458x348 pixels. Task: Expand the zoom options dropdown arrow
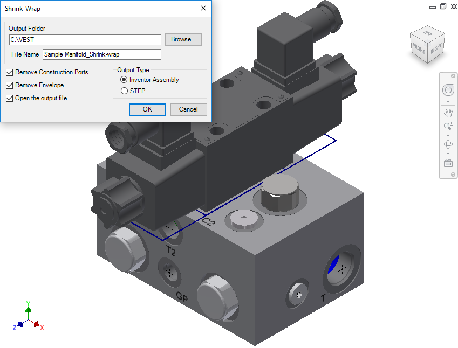pos(448,135)
